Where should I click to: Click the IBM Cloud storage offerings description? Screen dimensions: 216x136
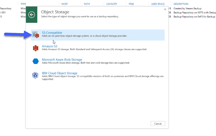pyautogui.click(x=103, y=78)
